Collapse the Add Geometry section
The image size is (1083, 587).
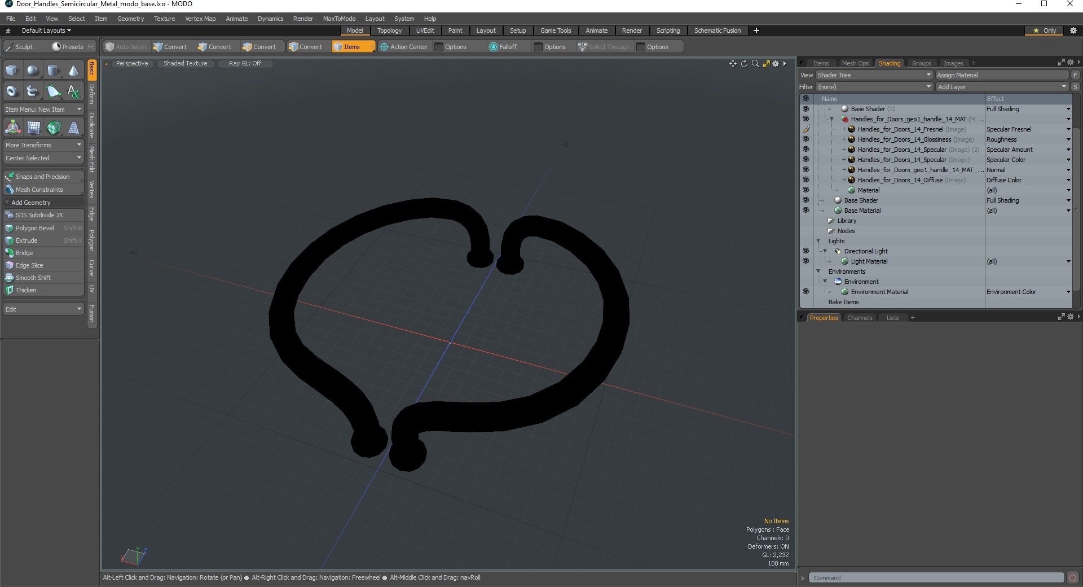7,203
